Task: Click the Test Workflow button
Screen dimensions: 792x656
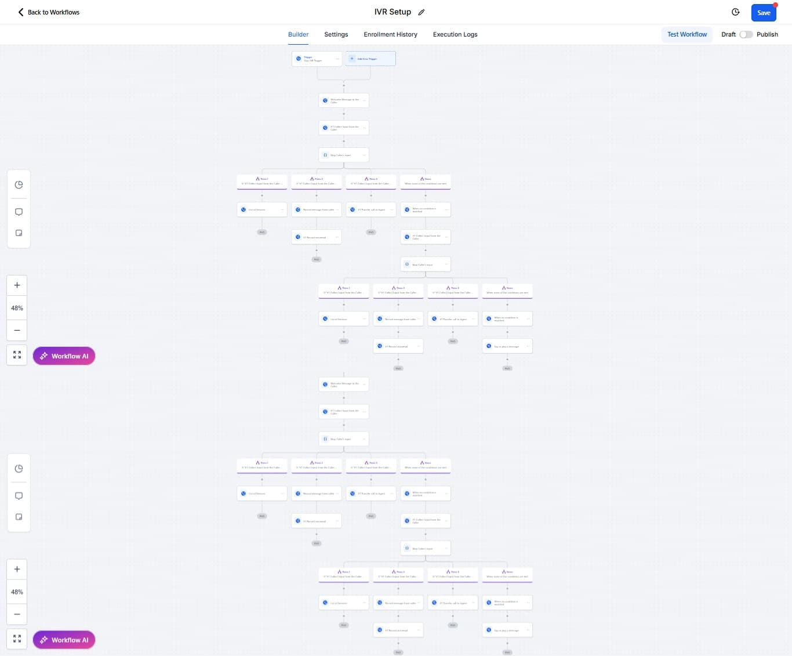Action: (687, 34)
